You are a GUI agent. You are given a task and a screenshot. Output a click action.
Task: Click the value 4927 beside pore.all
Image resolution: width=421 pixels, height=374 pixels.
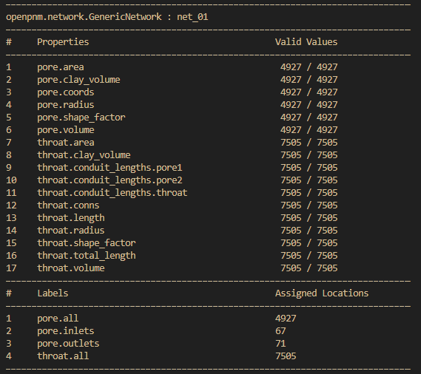pos(286,319)
